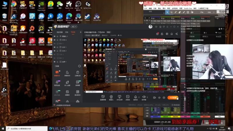Toggle visibility of 文本 1 source

tap(54, 47)
